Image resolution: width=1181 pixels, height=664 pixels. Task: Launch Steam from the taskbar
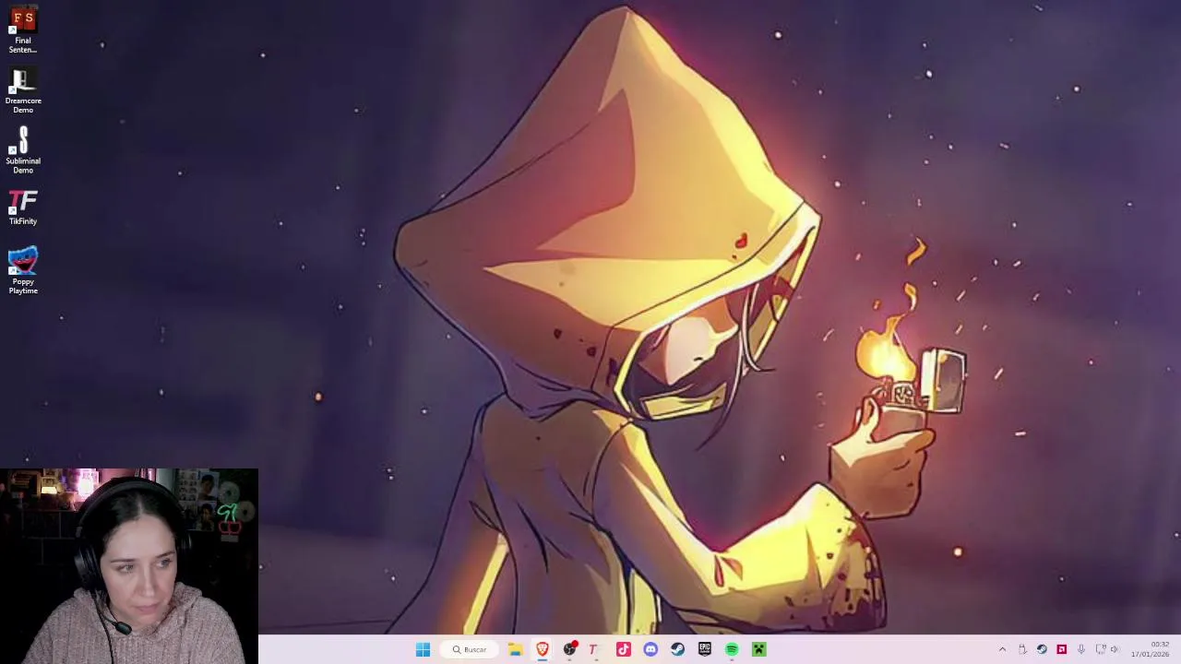(x=677, y=649)
